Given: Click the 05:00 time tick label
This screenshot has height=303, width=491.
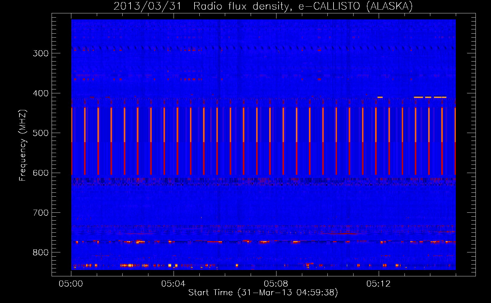Looking at the screenshot, I should (71, 284).
